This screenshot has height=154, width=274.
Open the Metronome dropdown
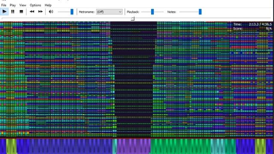[x=109, y=12]
